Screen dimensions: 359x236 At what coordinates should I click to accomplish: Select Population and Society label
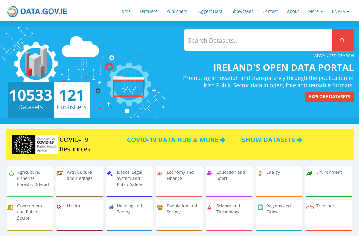(182, 209)
